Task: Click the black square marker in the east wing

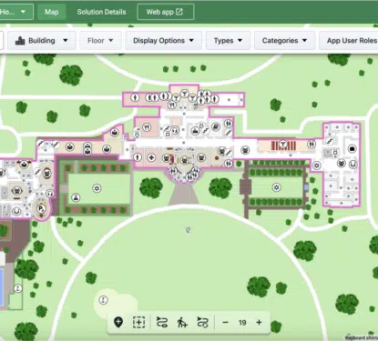Action: [352, 149]
